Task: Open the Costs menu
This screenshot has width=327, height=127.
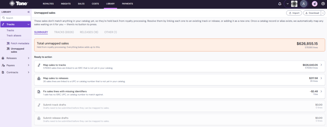Action: (x=95, y=4)
